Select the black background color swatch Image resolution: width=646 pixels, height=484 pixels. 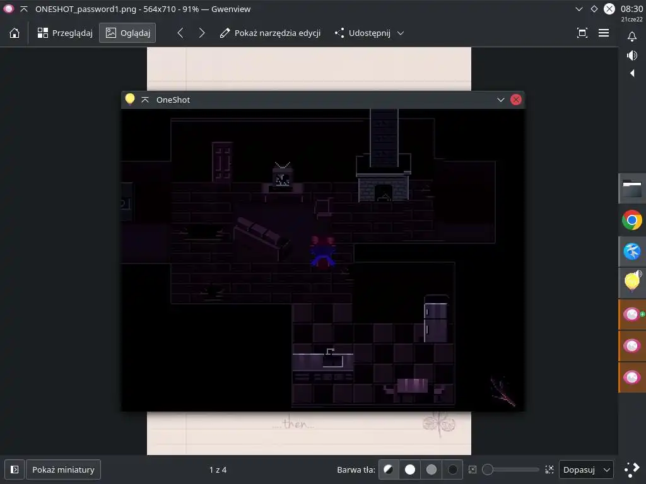(453, 470)
